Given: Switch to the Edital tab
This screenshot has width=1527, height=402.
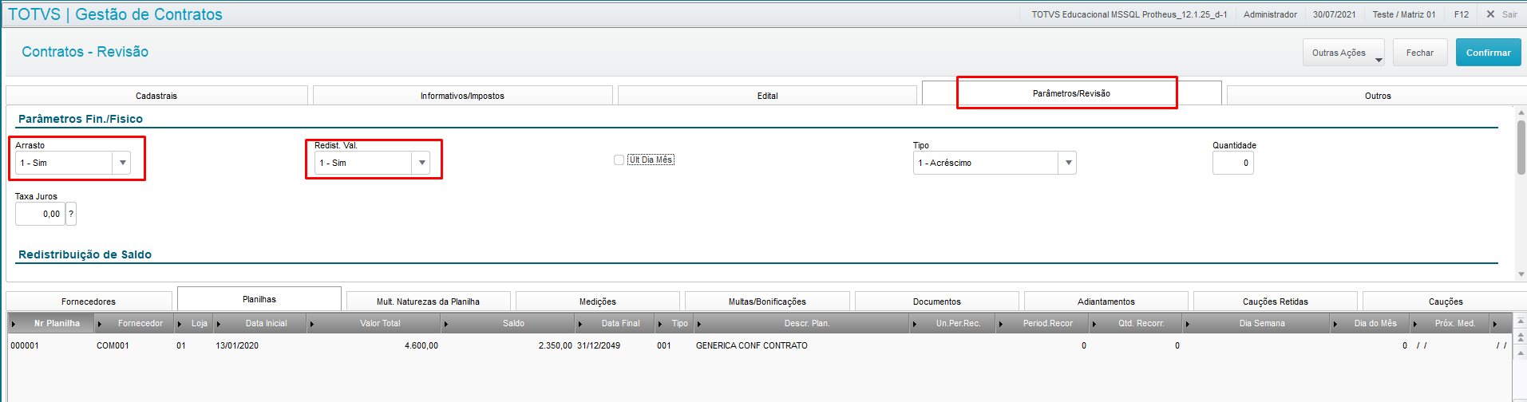Looking at the screenshot, I should click(x=767, y=96).
